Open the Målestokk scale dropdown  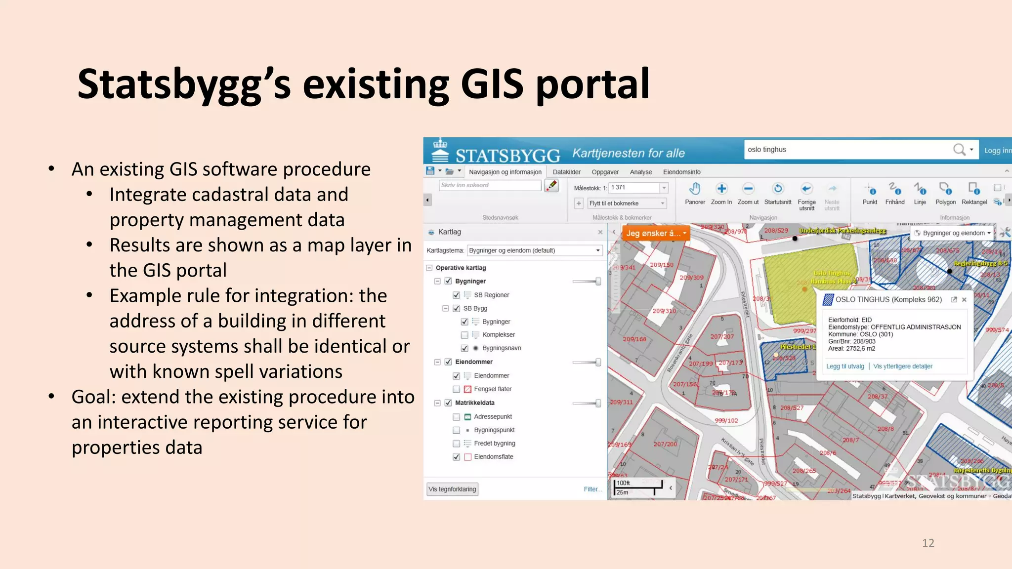coord(664,188)
